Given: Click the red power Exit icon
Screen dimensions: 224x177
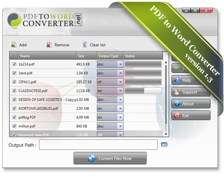Looking at the screenshot, I should (177, 116).
